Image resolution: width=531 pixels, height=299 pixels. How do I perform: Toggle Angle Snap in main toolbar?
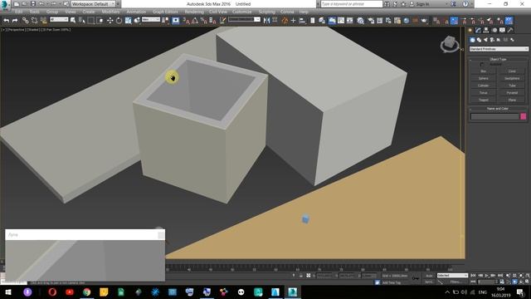pyautogui.click(x=195, y=21)
